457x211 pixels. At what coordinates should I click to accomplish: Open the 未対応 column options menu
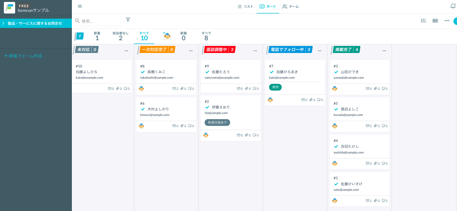tap(126, 50)
